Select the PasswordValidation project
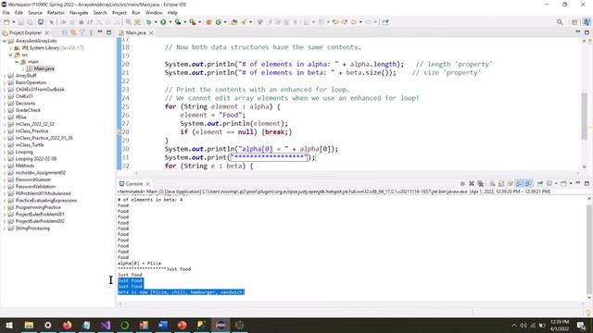 [x=35, y=187]
